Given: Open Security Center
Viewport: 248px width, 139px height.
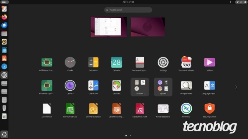Looking at the screenshot, I should [210, 109].
